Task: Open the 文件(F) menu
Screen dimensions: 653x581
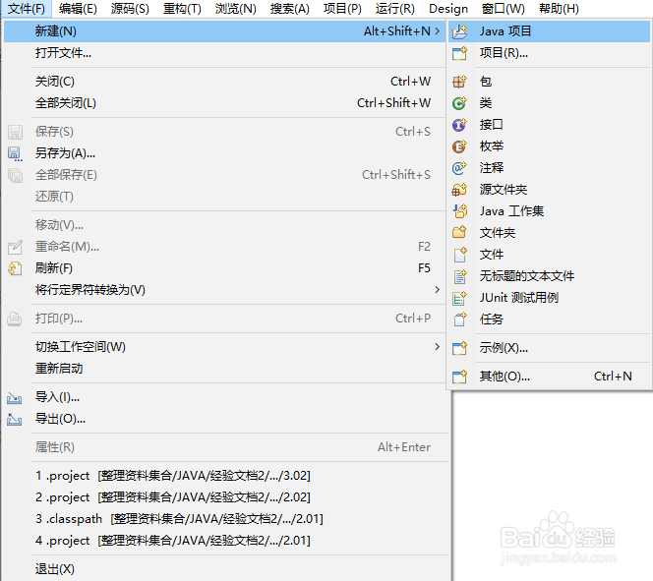Action: pos(27,9)
